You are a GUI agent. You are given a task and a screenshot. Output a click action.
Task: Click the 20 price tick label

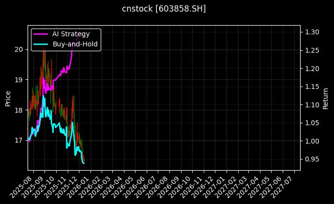coord(19,49)
